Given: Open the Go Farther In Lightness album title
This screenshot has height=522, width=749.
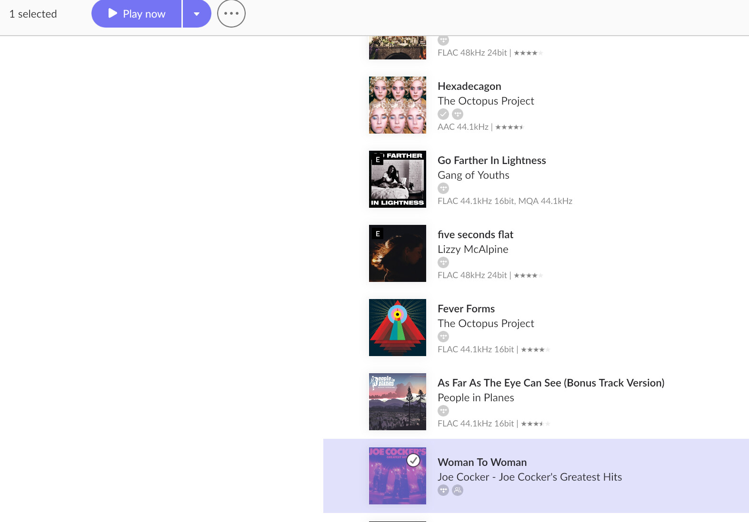Looking at the screenshot, I should 491,160.
